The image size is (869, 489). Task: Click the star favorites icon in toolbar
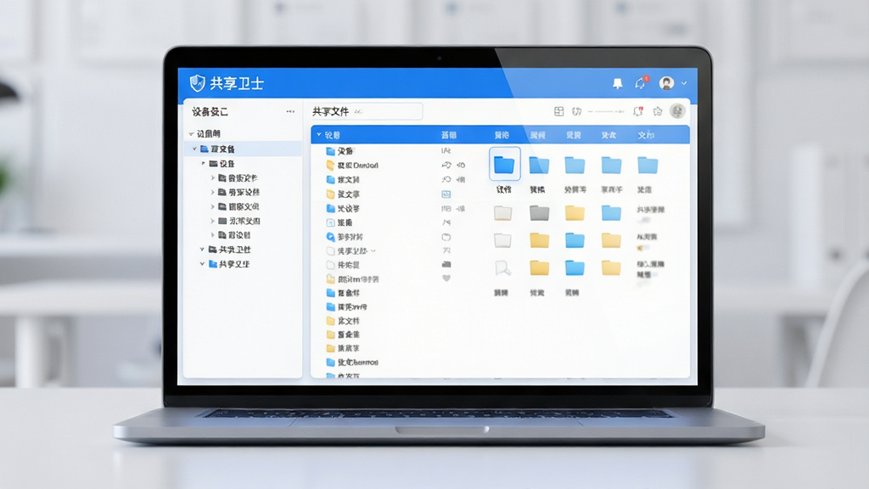[658, 111]
